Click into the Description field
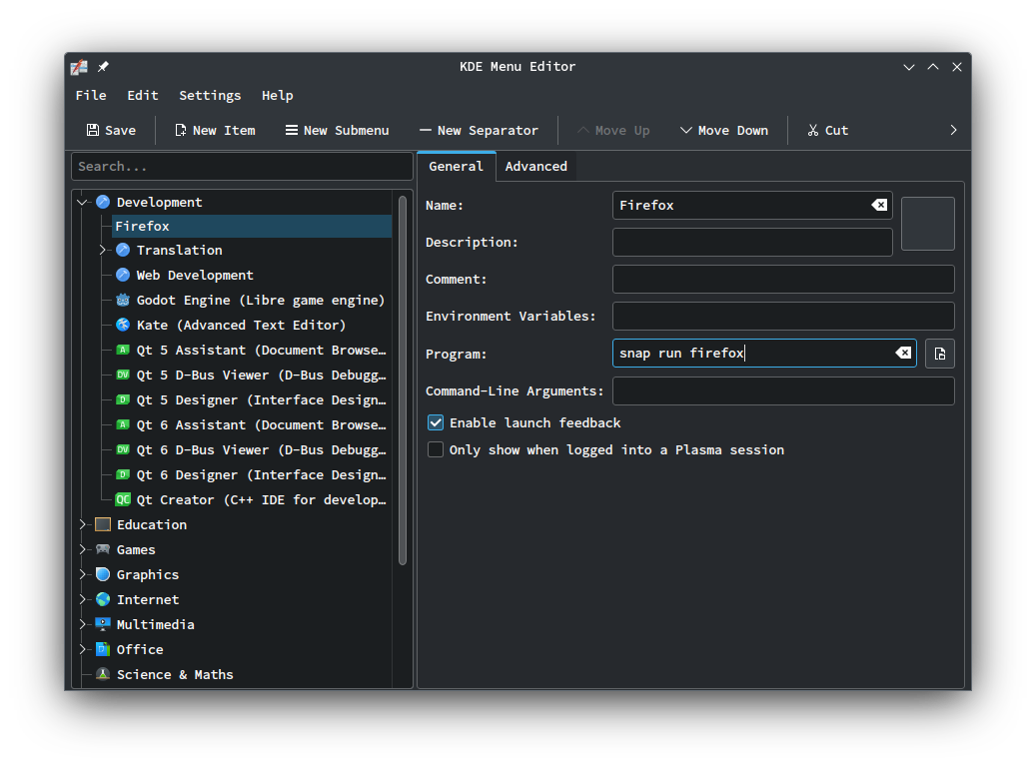The height and width of the screenshot is (767, 1036). click(x=752, y=243)
